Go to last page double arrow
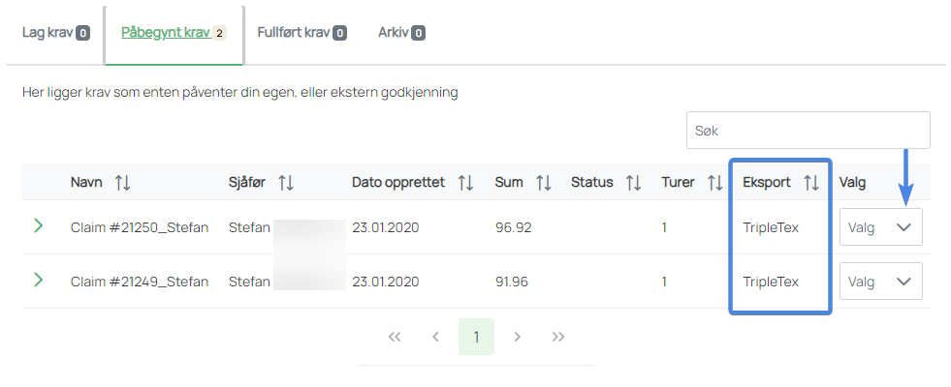Screen dimensions: 951x387 point(558,337)
